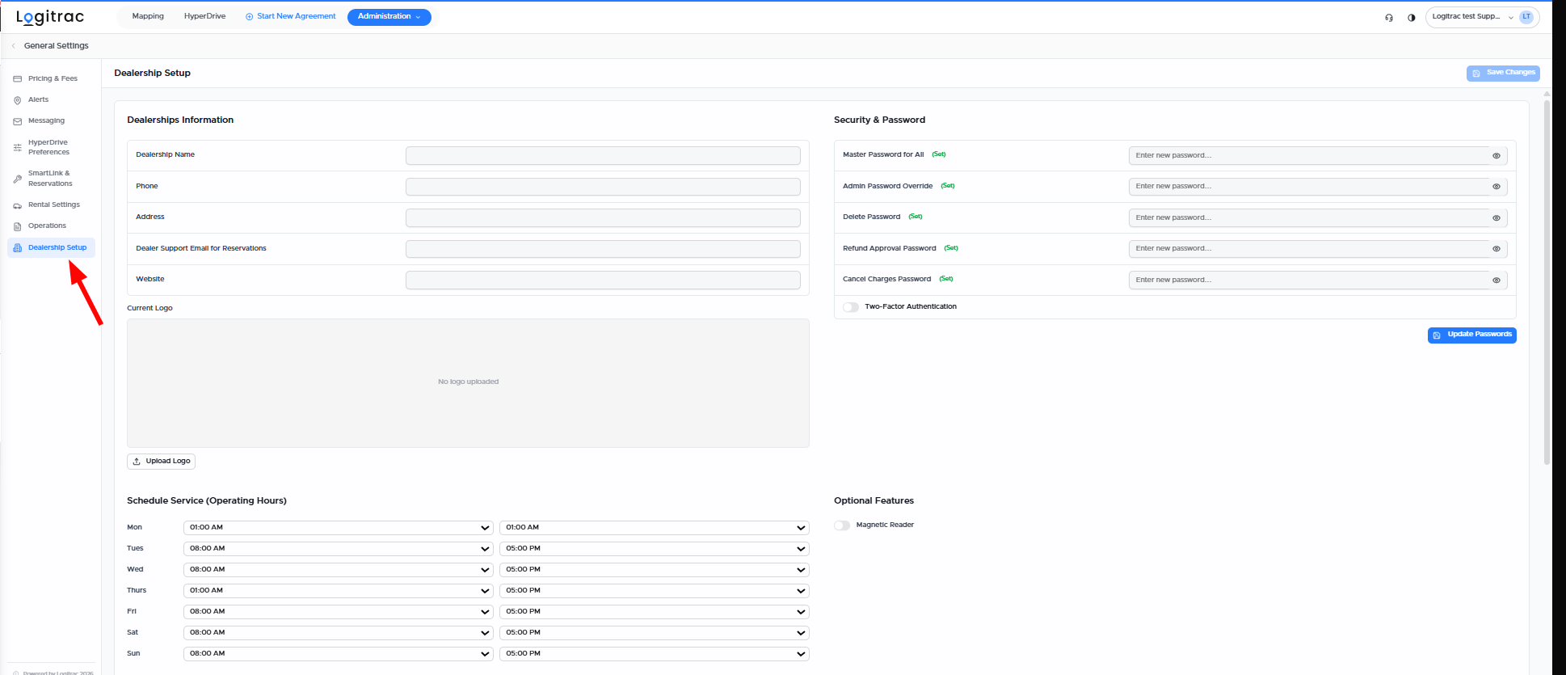1566x675 pixels.
Task: Focus the Address input field
Action: tap(603, 217)
